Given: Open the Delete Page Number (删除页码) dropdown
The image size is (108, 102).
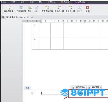Looking at the screenshot, I should [100, 88].
